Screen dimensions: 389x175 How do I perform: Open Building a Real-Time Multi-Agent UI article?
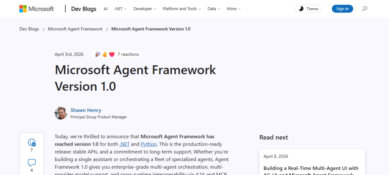click(311, 170)
